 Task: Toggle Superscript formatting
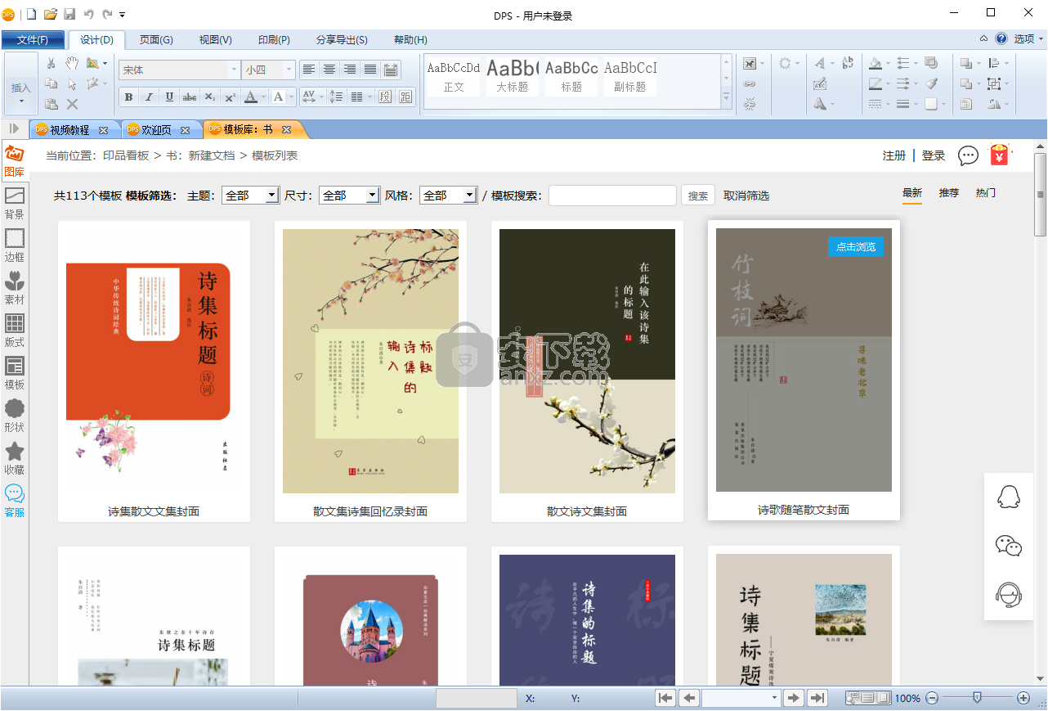tap(231, 97)
